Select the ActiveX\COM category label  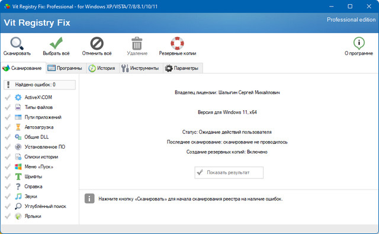(38, 97)
